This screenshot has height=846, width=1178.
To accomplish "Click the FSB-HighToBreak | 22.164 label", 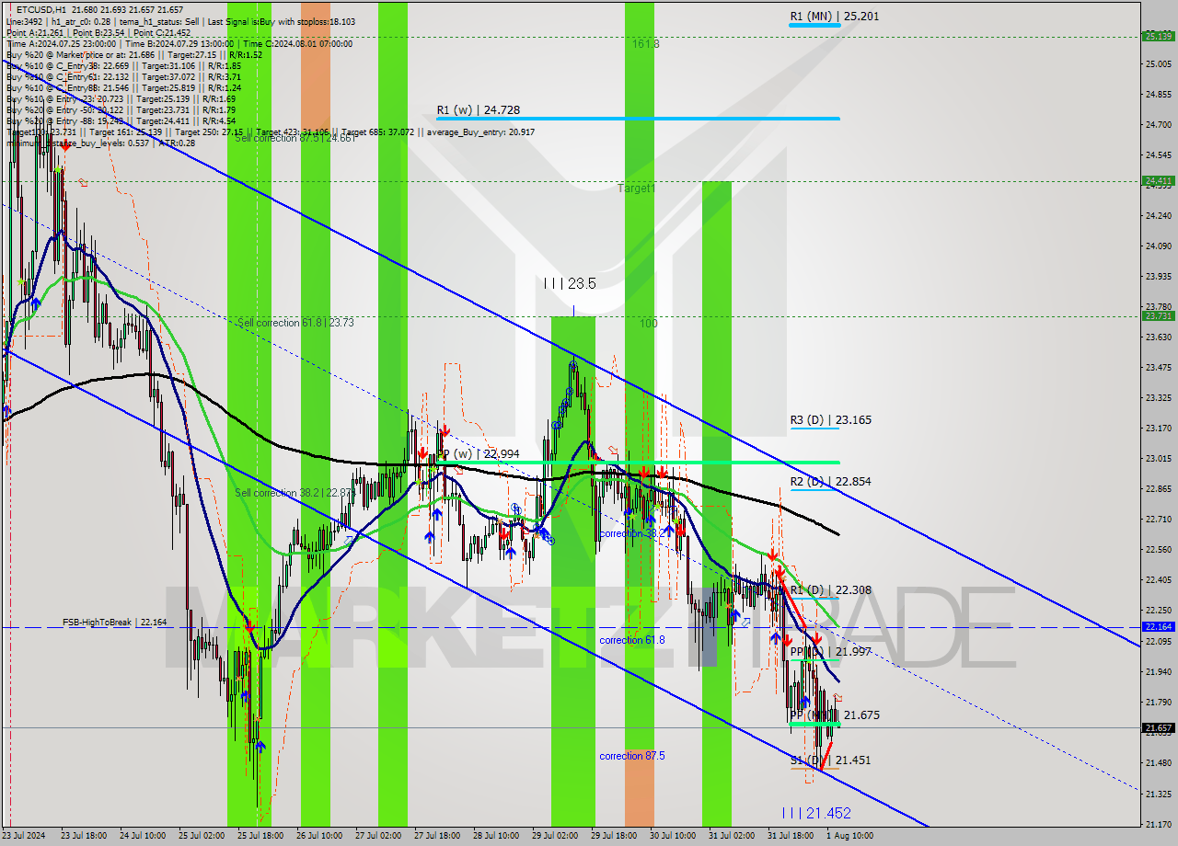I will tap(115, 623).
